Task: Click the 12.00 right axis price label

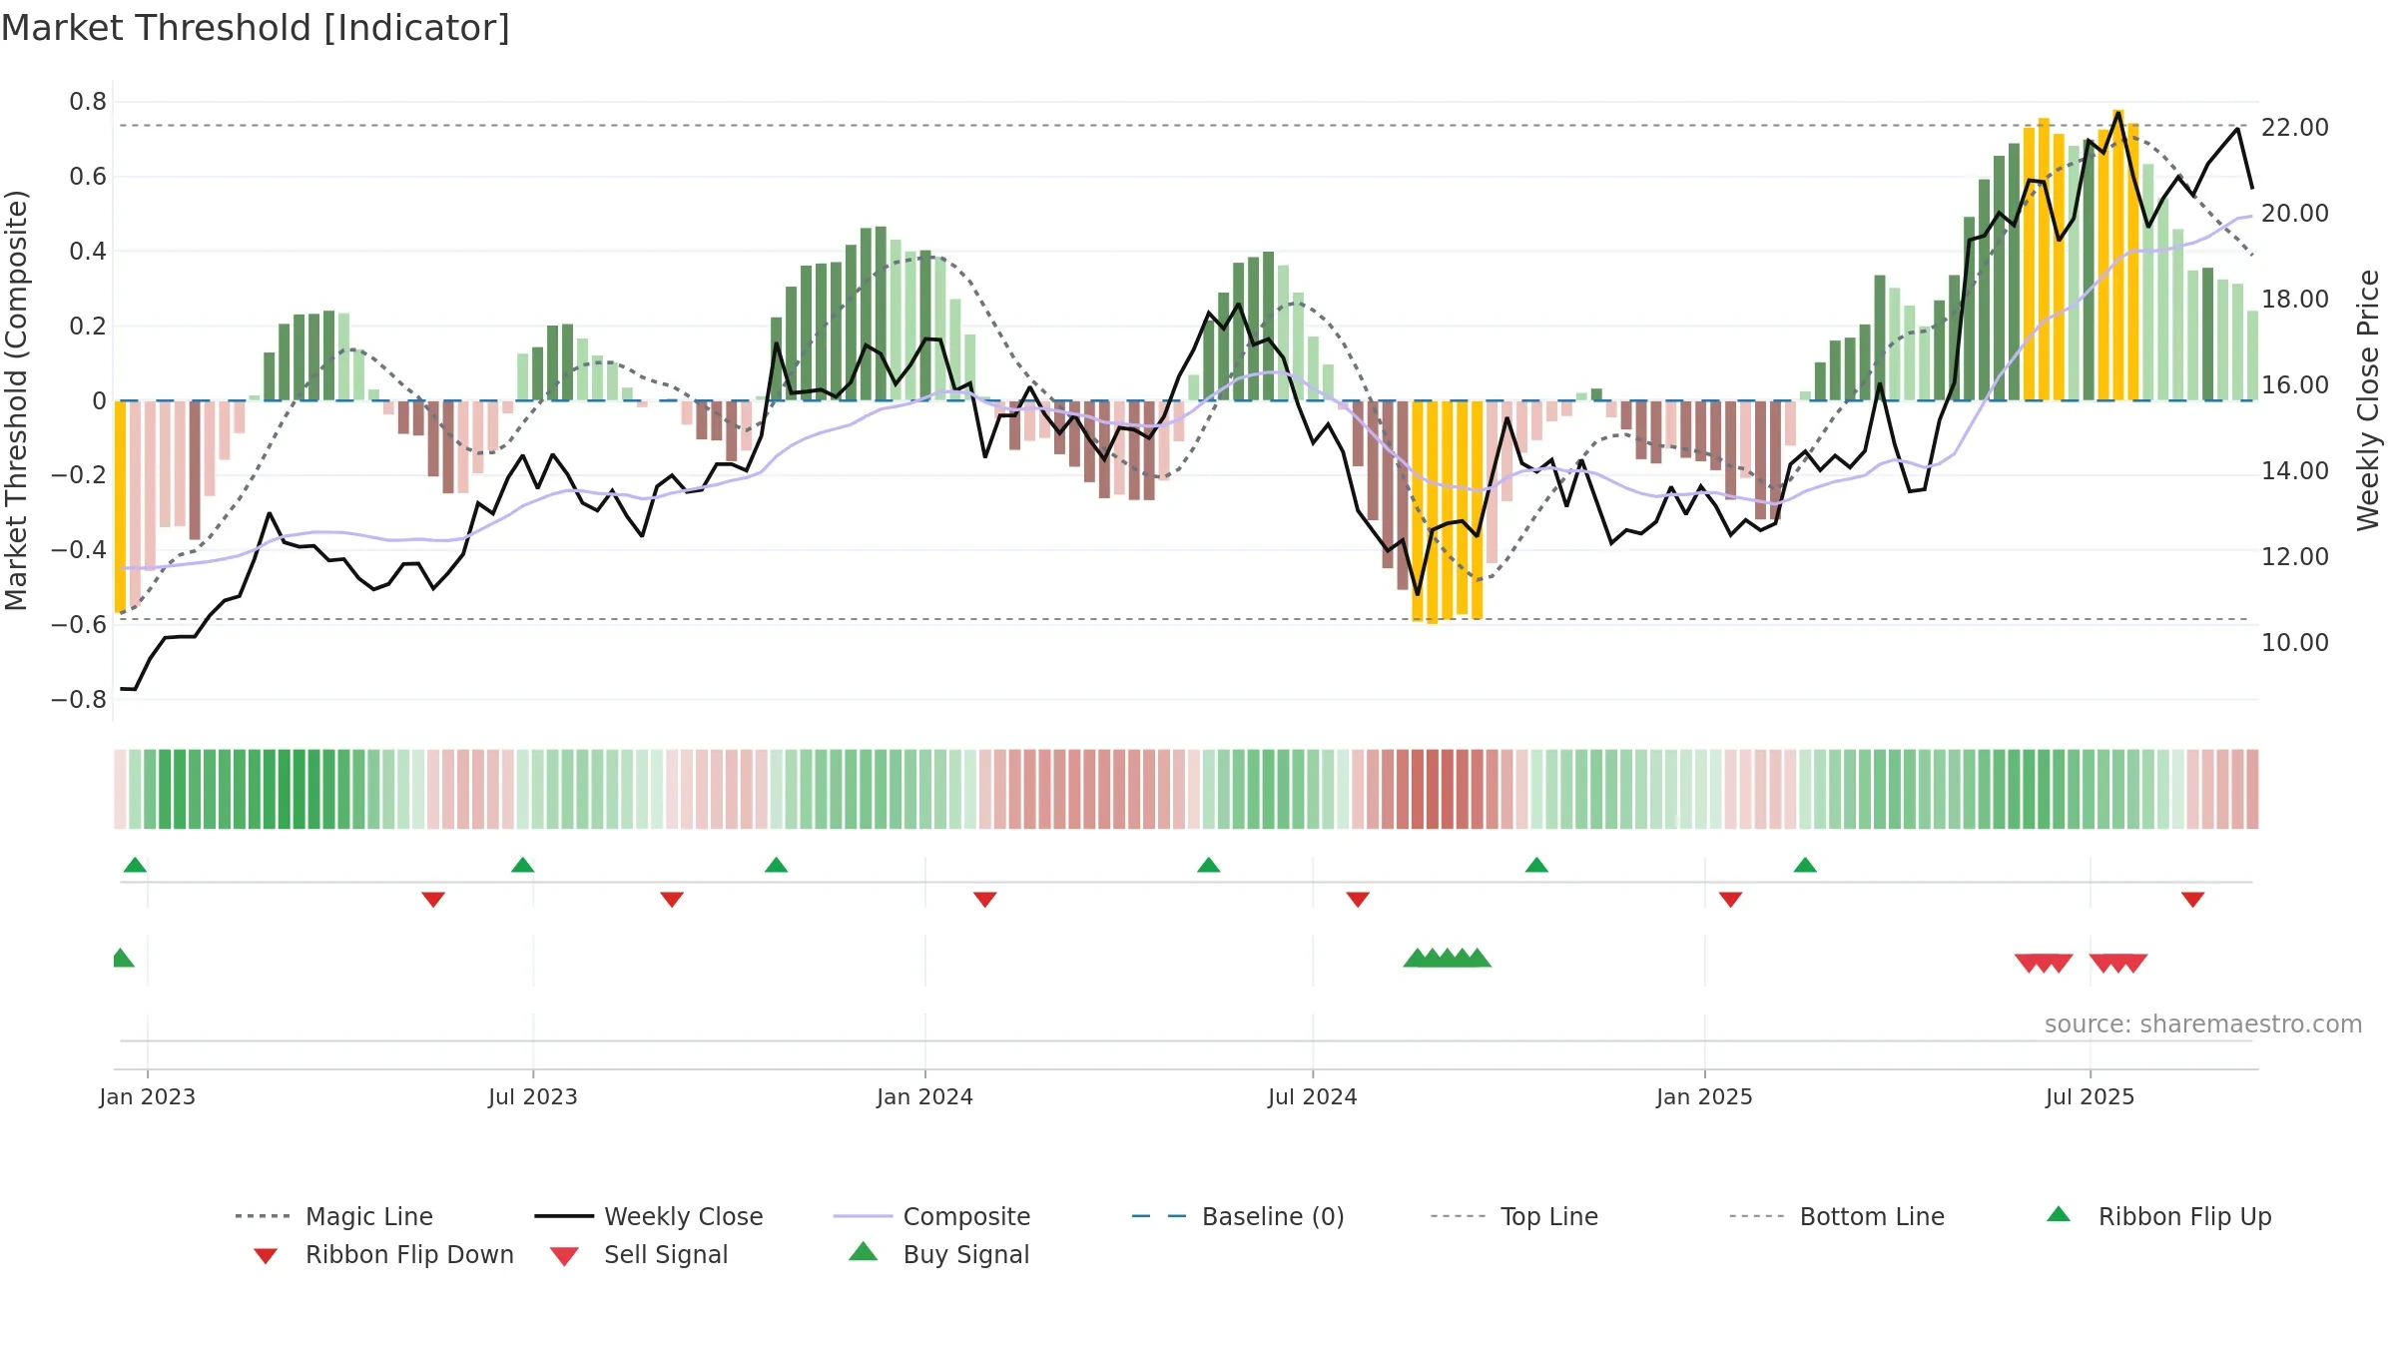Action: [2295, 557]
